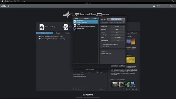Select the Lydian template icon

(75, 26)
